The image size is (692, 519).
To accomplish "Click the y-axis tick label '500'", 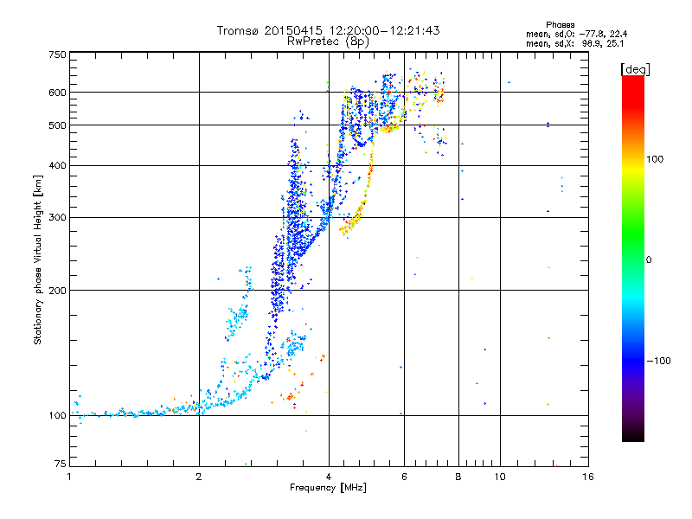I will tap(58, 125).
